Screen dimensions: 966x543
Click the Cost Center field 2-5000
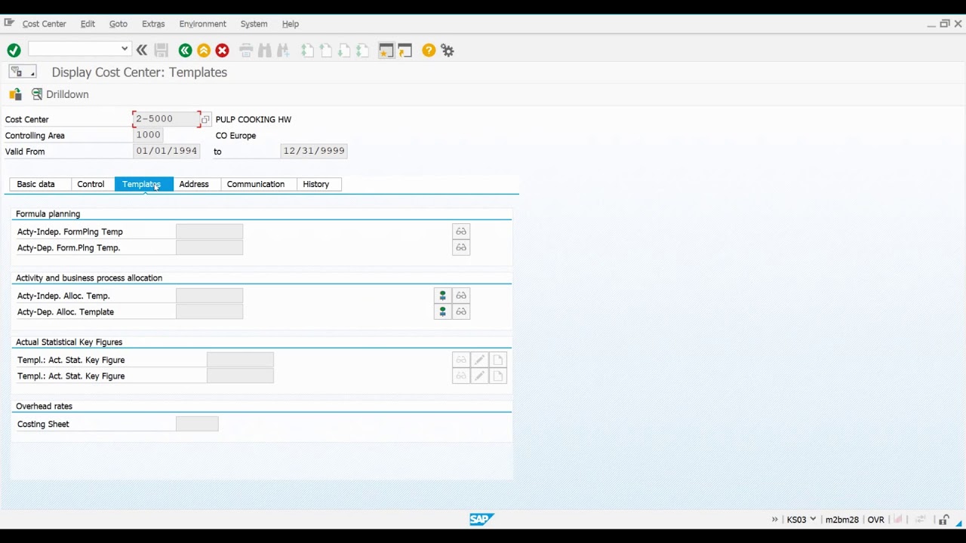[166, 119]
